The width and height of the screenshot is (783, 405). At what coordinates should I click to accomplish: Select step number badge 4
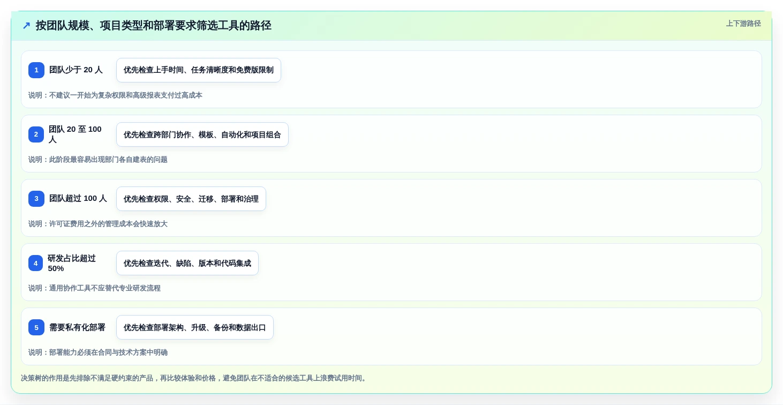36,263
